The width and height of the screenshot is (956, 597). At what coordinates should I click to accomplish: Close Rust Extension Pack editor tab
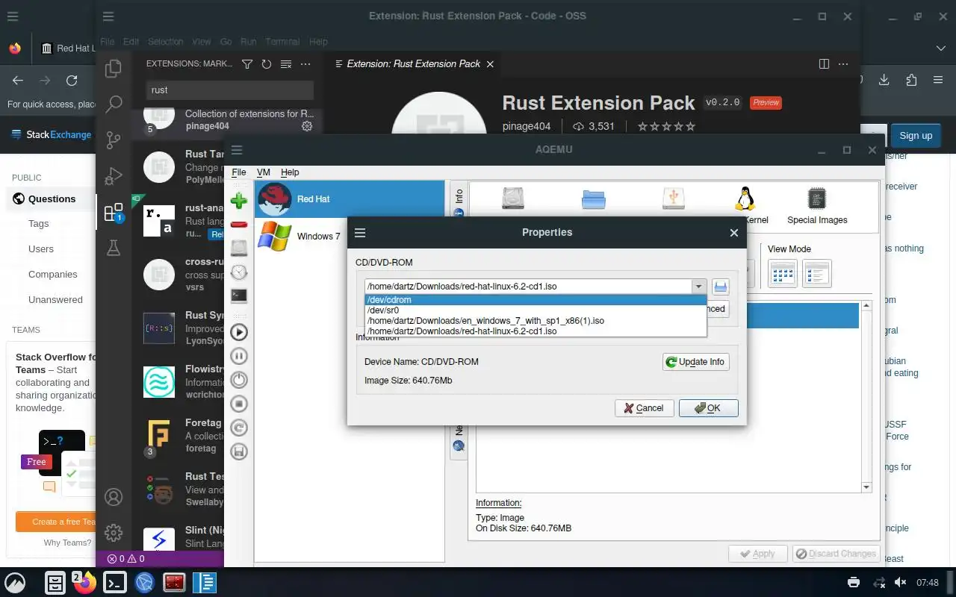pyautogui.click(x=490, y=64)
